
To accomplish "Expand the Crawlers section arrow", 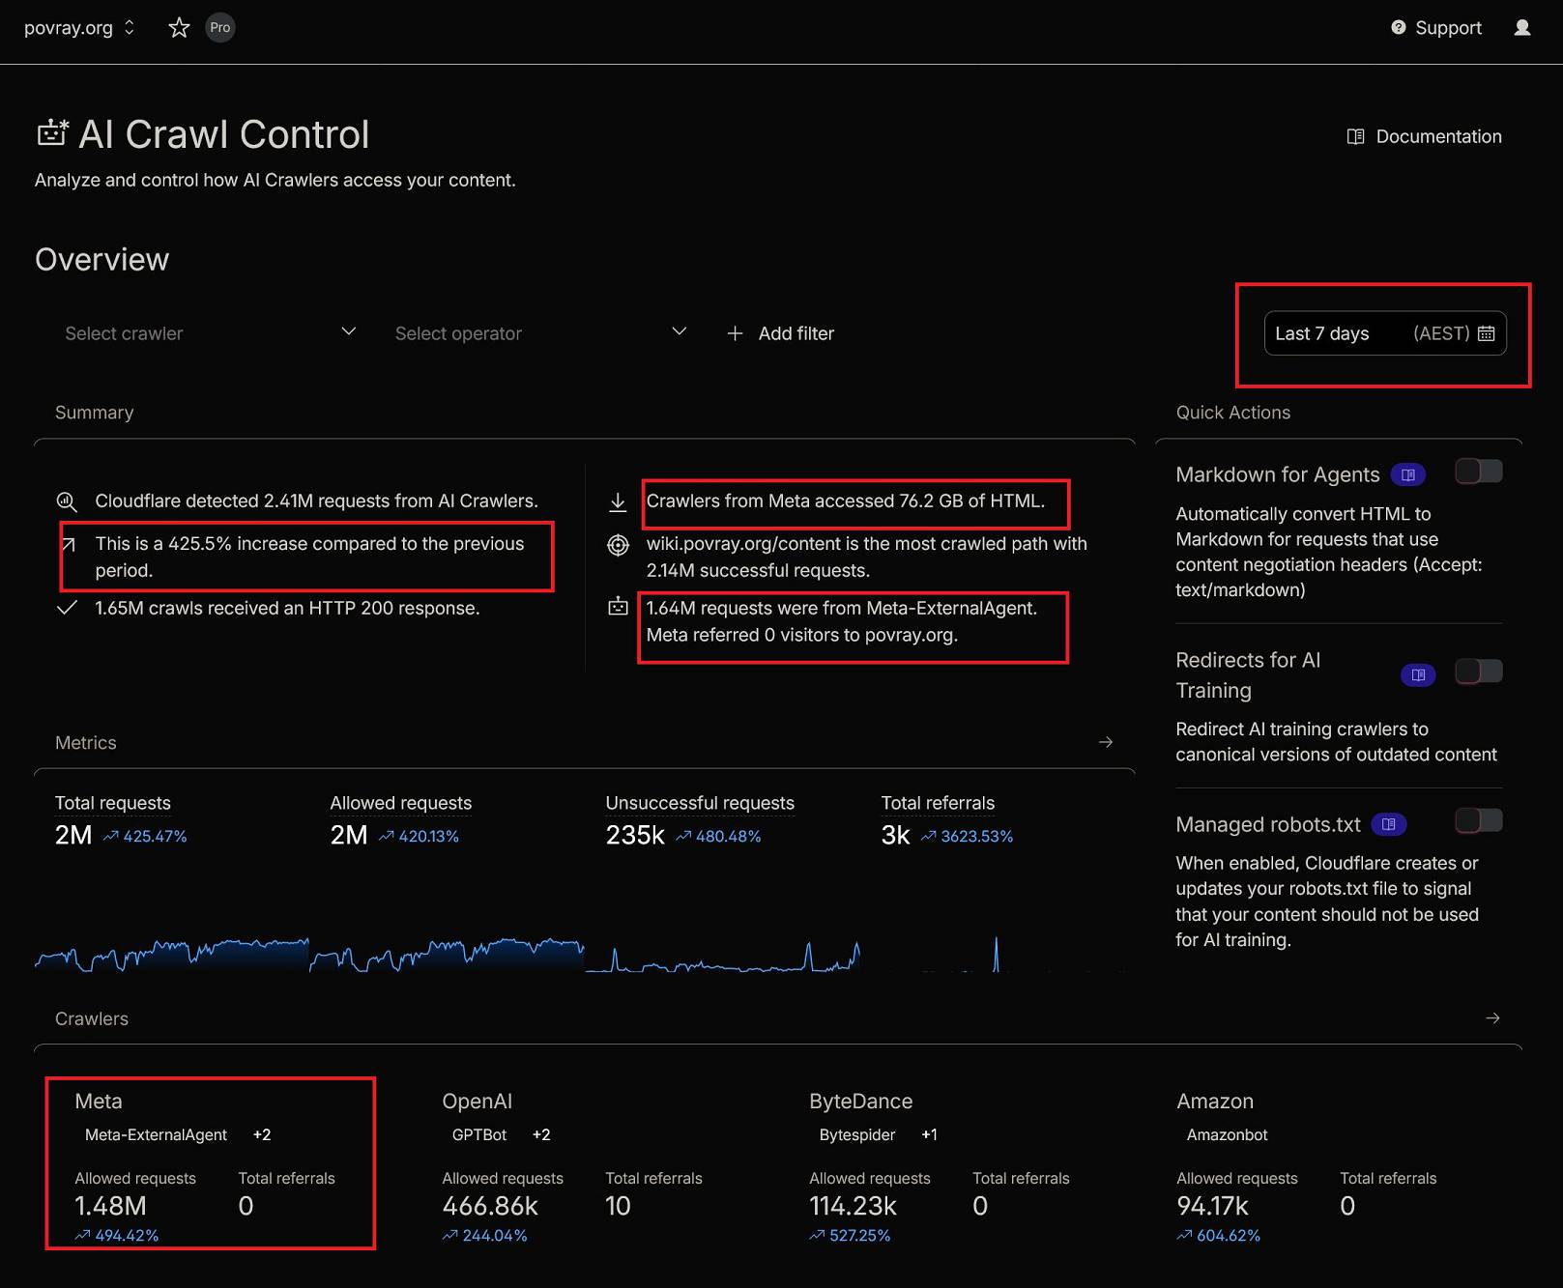I will coord(1492,1018).
